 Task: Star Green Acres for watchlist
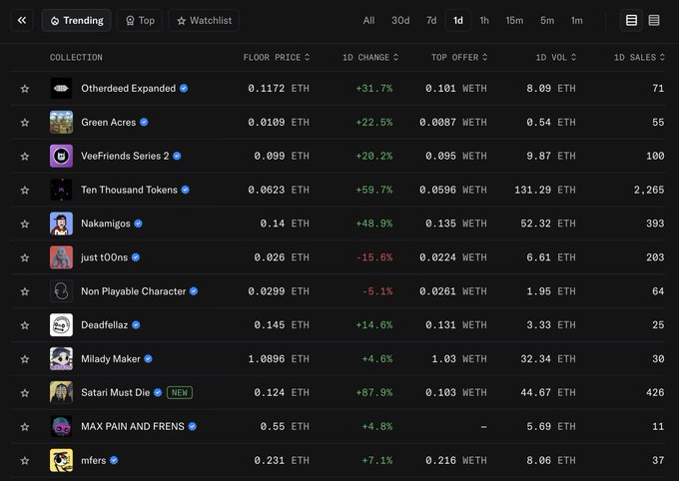coord(25,123)
